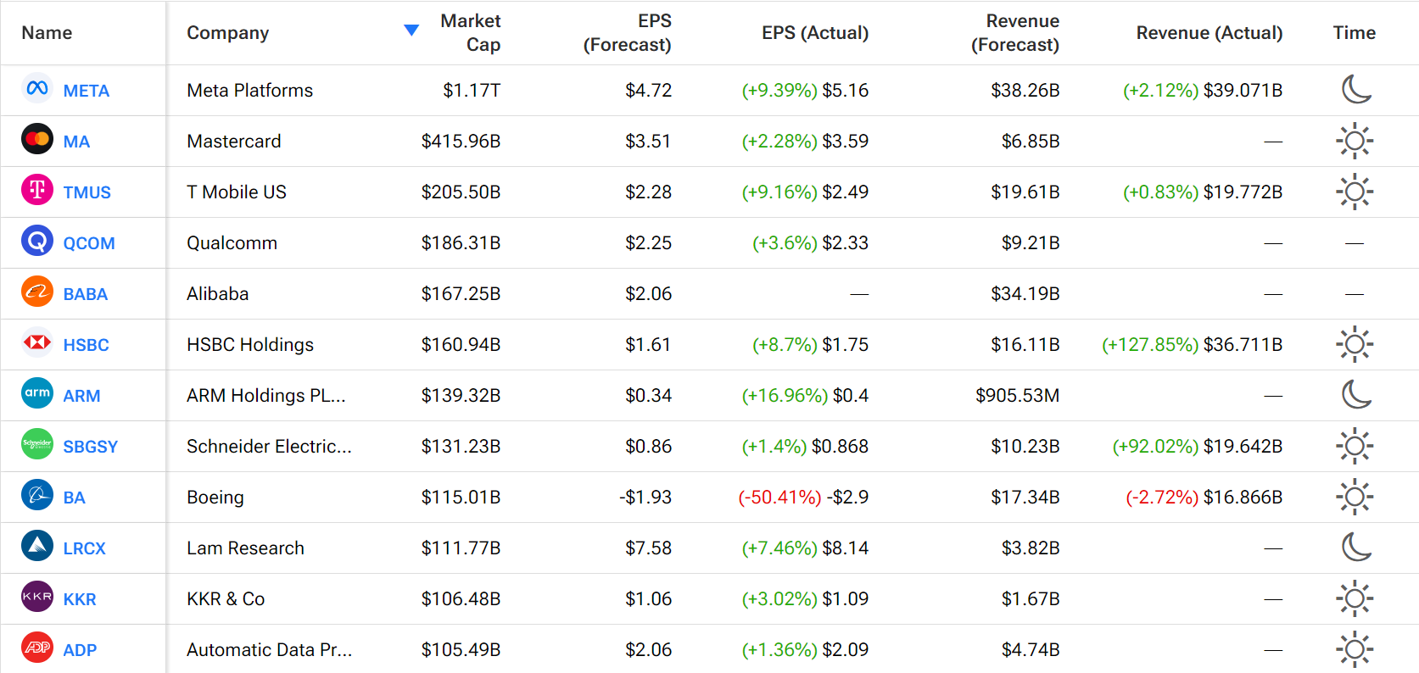Click Qualcomm's $186.31B market cap
The height and width of the screenshot is (673, 1419).
click(x=461, y=243)
